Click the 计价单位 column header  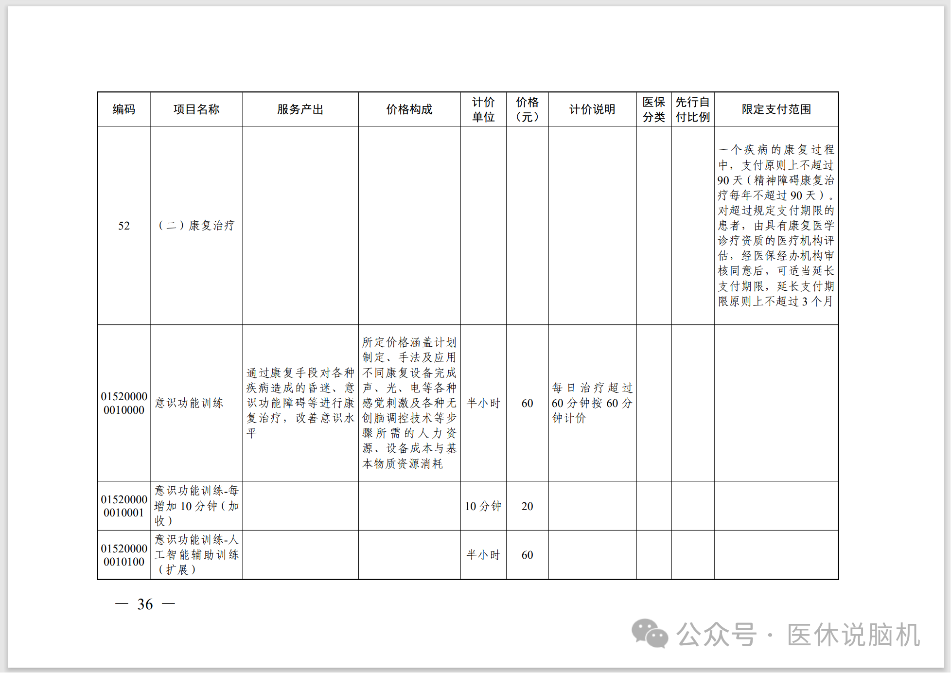pyautogui.click(x=483, y=109)
